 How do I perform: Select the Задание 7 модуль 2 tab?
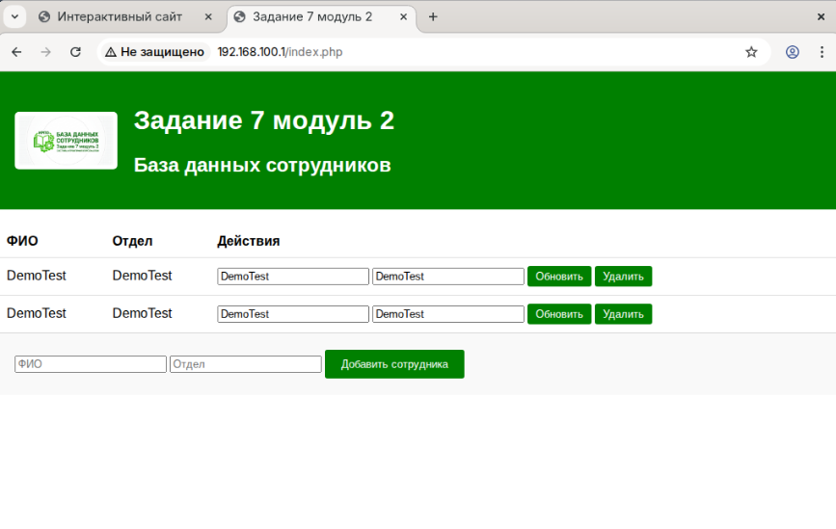(x=321, y=17)
